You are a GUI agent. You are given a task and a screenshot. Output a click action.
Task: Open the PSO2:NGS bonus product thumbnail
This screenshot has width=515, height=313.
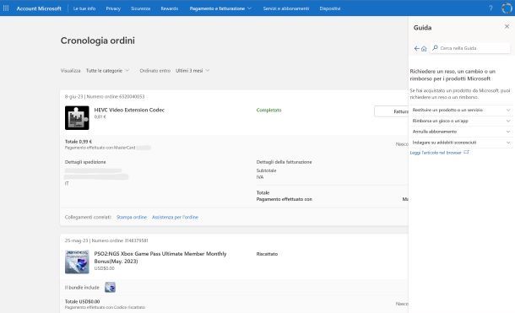(x=77, y=262)
